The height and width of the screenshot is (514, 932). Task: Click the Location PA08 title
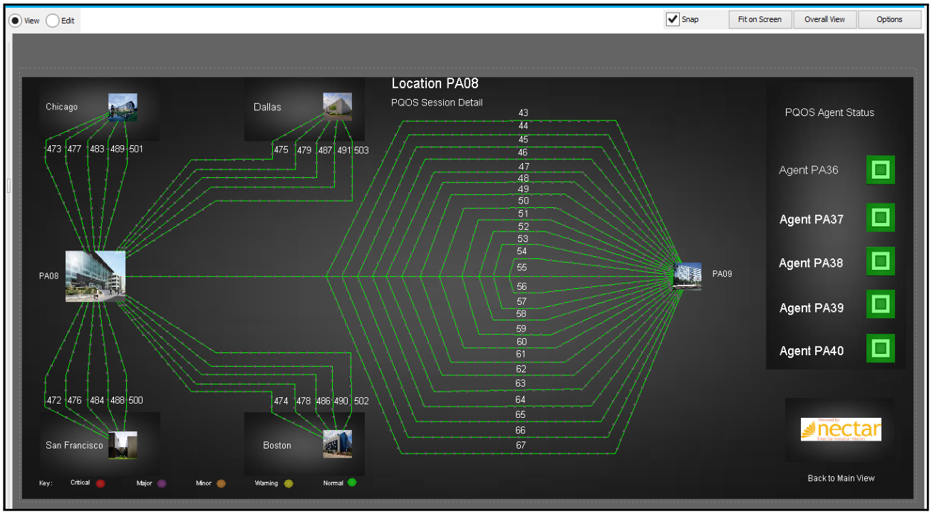pos(435,84)
